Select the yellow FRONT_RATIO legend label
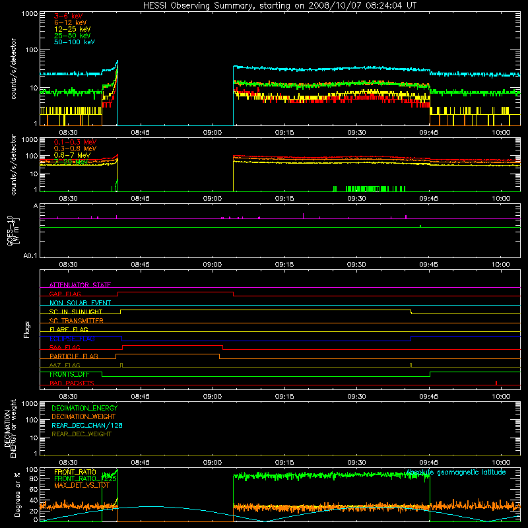 [x=75, y=472]
